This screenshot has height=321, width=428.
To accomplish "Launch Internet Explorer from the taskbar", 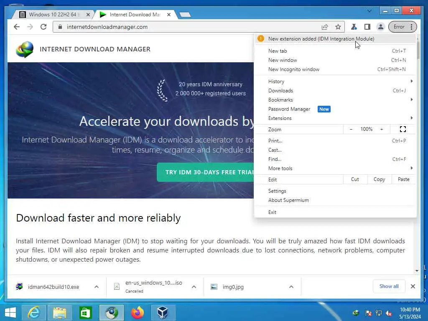I will pyautogui.click(x=34, y=313).
